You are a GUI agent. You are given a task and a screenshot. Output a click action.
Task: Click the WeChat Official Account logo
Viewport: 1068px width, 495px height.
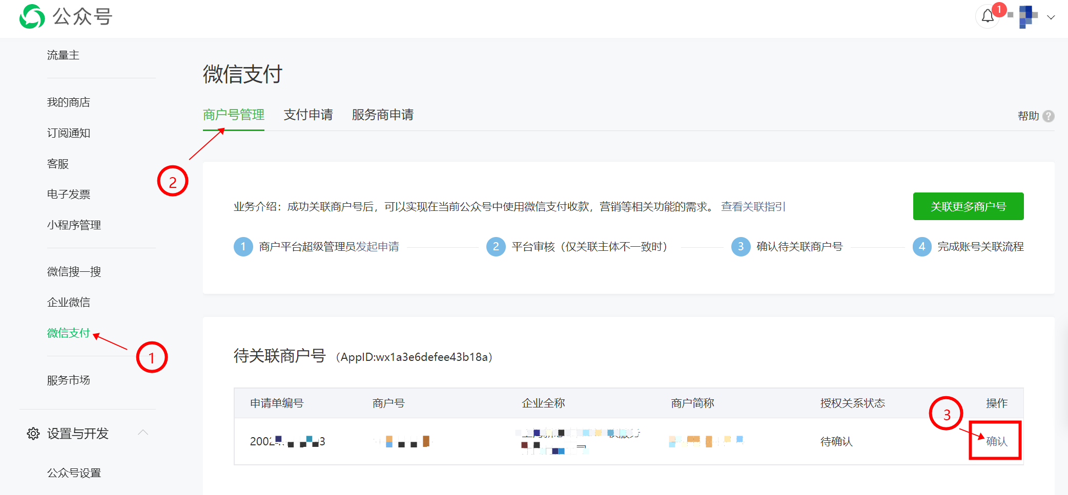pyautogui.click(x=66, y=16)
